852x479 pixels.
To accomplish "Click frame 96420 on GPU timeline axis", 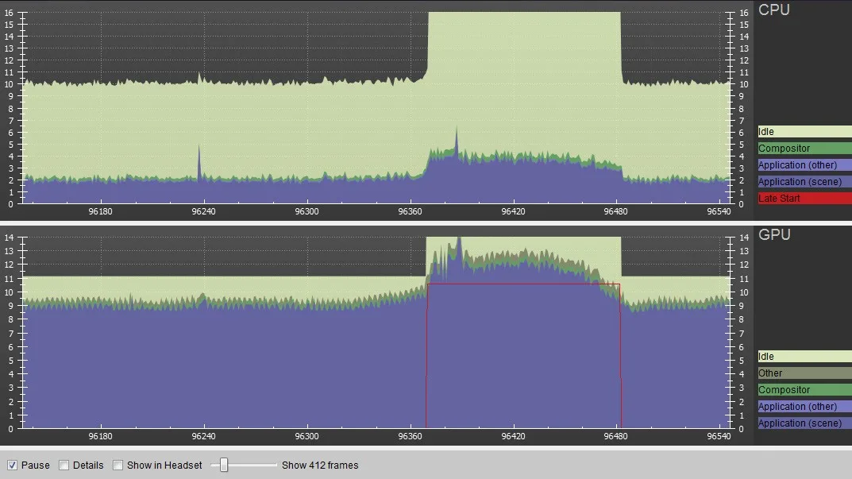I will coord(513,436).
